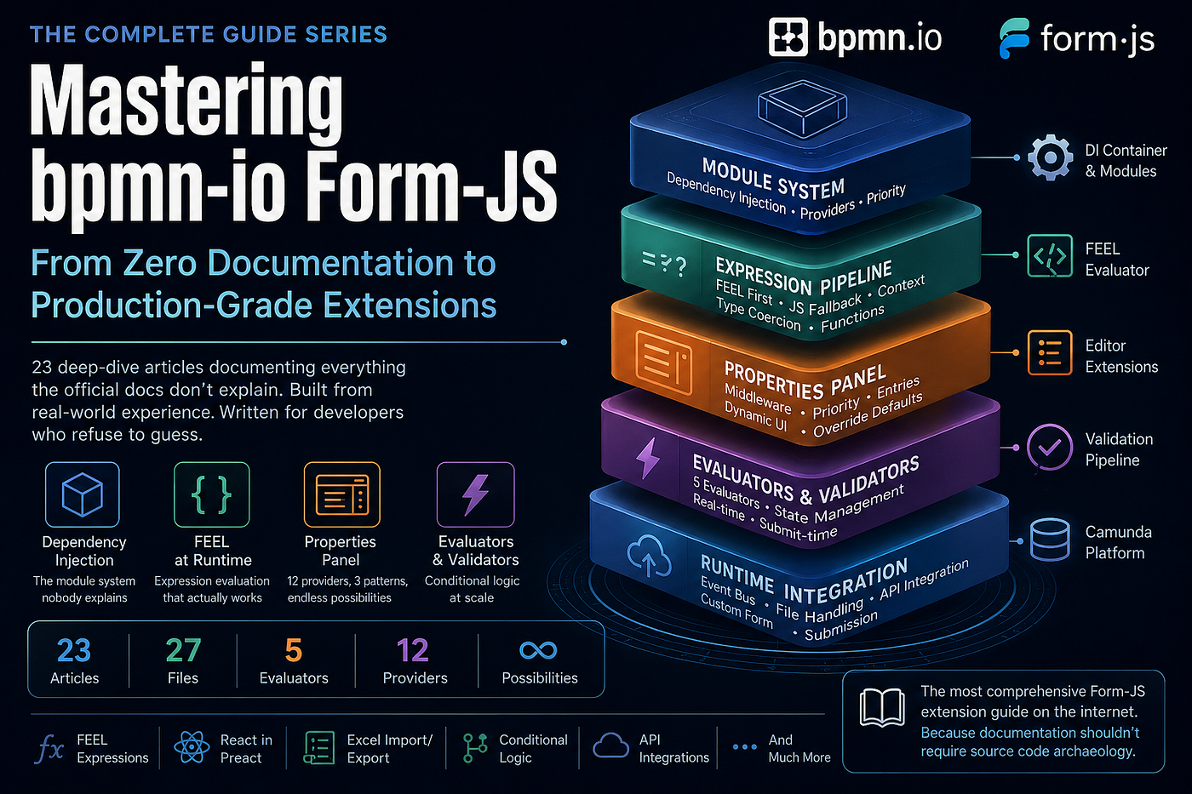Click the curly braces icon above FEEL at Runtime
1192x794 pixels.
pos(211,494)
